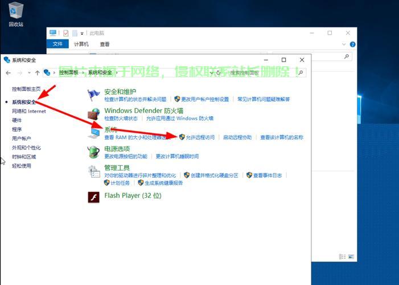Click the computer icon in This PC title bar
The width and height of the screenshot is (399, 285).
click(53, 33)
